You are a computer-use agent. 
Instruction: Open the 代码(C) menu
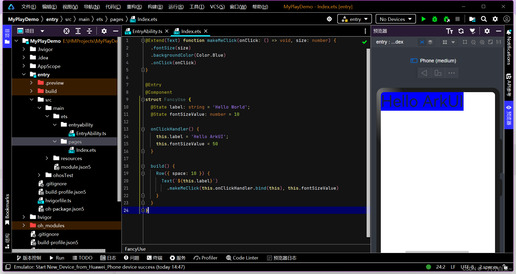pos(113,7)
